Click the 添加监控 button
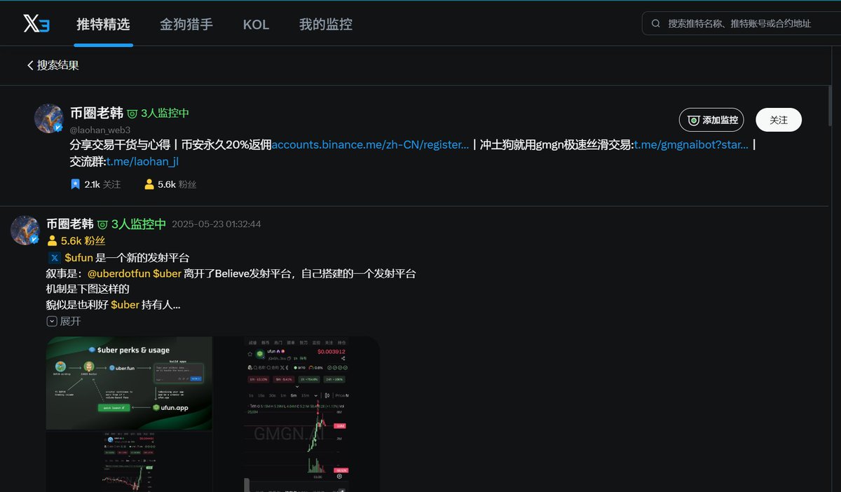 [x=711, y=120]
